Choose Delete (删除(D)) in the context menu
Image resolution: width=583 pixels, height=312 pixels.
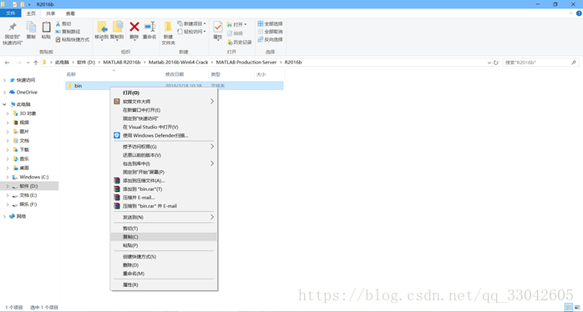click(164, 265)
